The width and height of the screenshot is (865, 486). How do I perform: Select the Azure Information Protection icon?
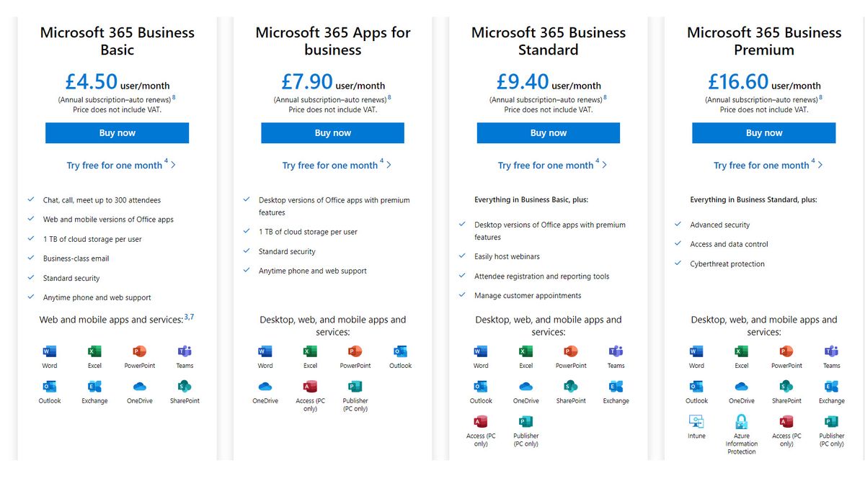(x=742, y=422)
